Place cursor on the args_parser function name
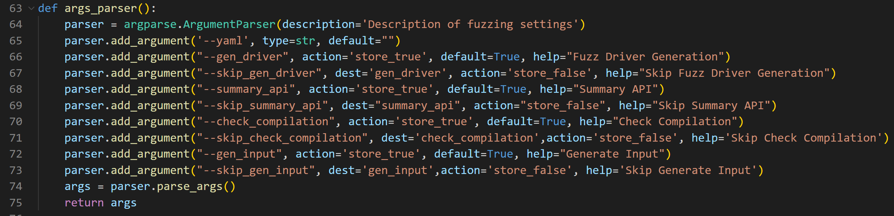894x216 pixels. click(104, 8)
